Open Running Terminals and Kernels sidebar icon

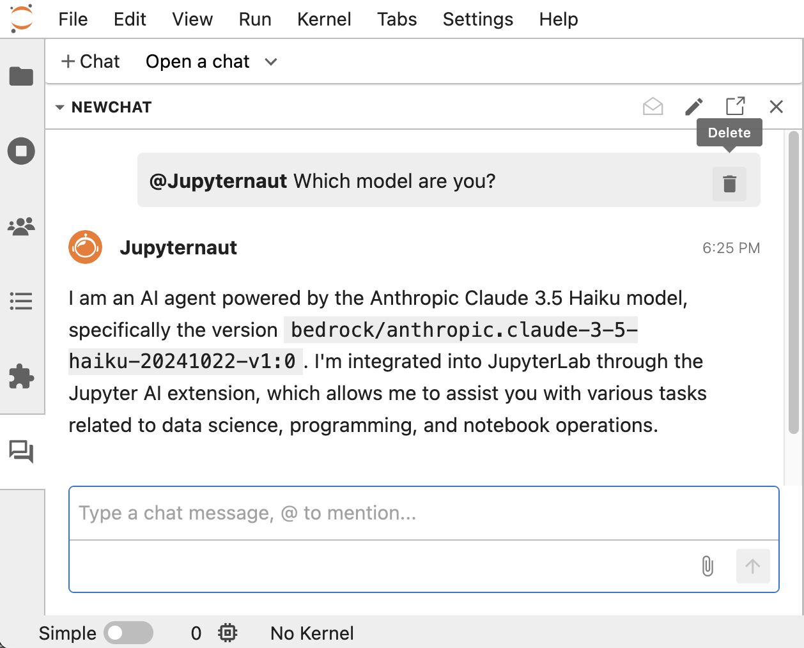21,151
